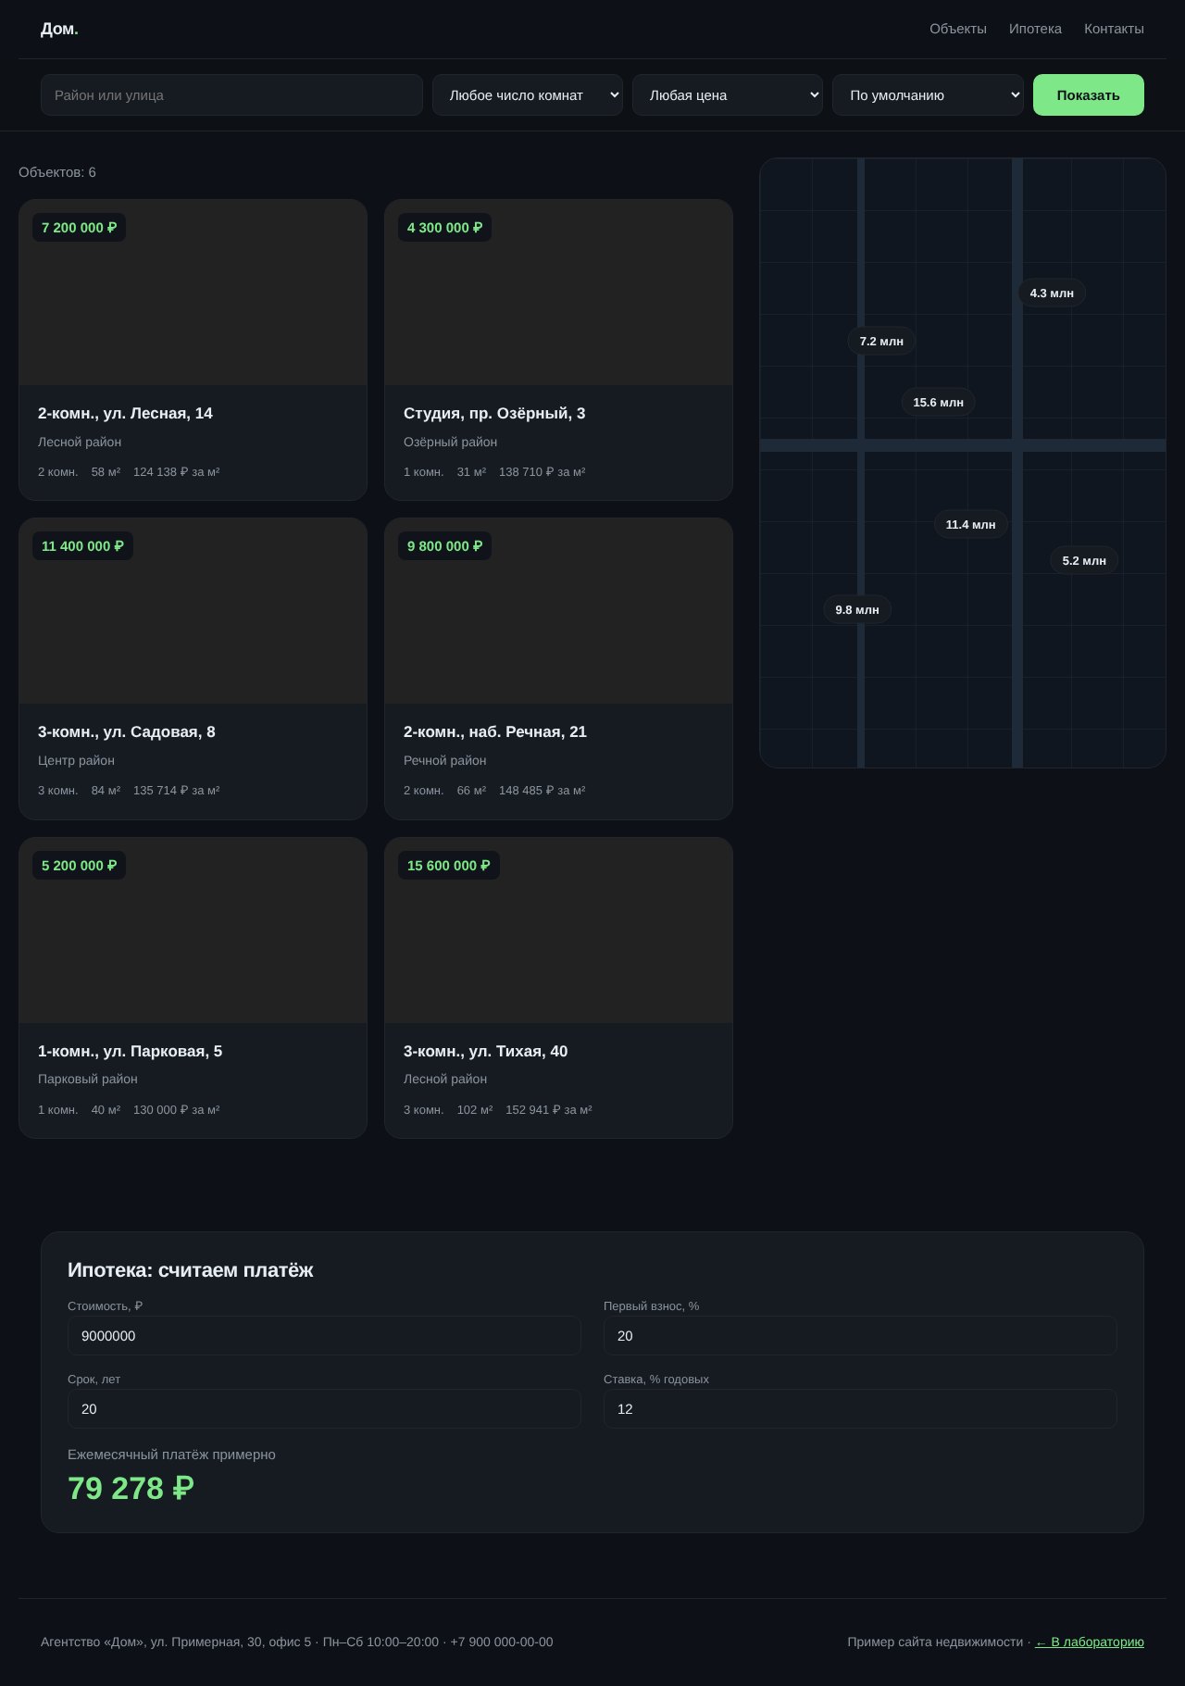1185x1686 pixels.
Task: Click the 152 941 ₽ за м² text
Action: point(548,1109)
